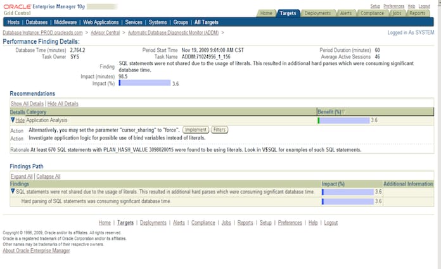Click the Rationale text about PLAN_HASH_VALUE
Viewport: 441px width, 269px height.
tap(196, 150)
